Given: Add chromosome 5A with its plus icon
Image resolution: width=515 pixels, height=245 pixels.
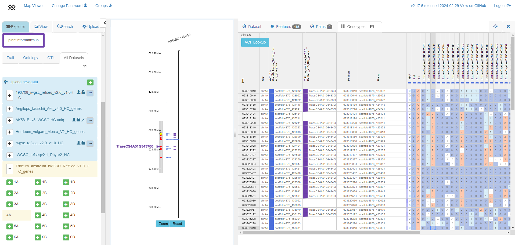Looking at the screenshot, I should 10,226.
